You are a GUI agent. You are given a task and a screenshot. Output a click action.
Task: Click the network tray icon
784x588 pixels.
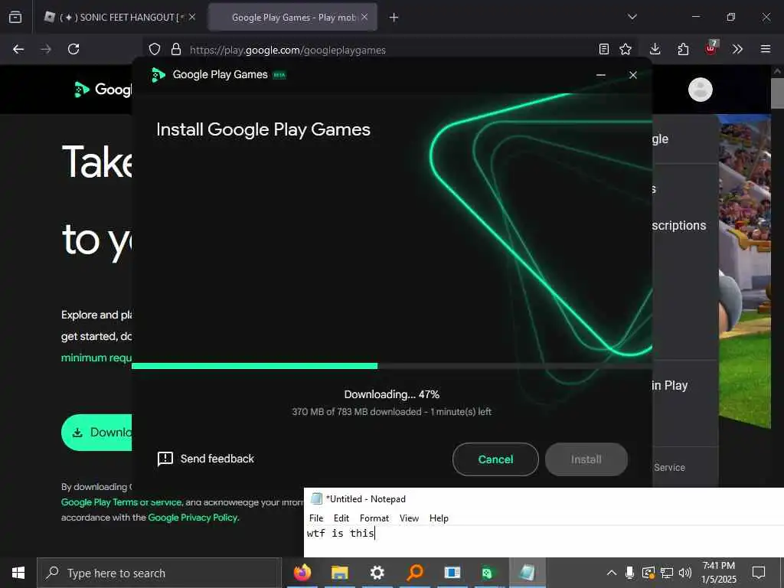(x=667, y=573)
